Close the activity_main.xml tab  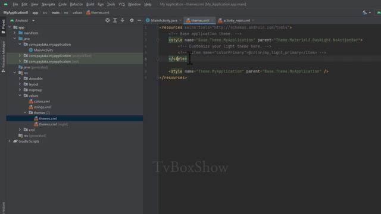pos(253,21)
